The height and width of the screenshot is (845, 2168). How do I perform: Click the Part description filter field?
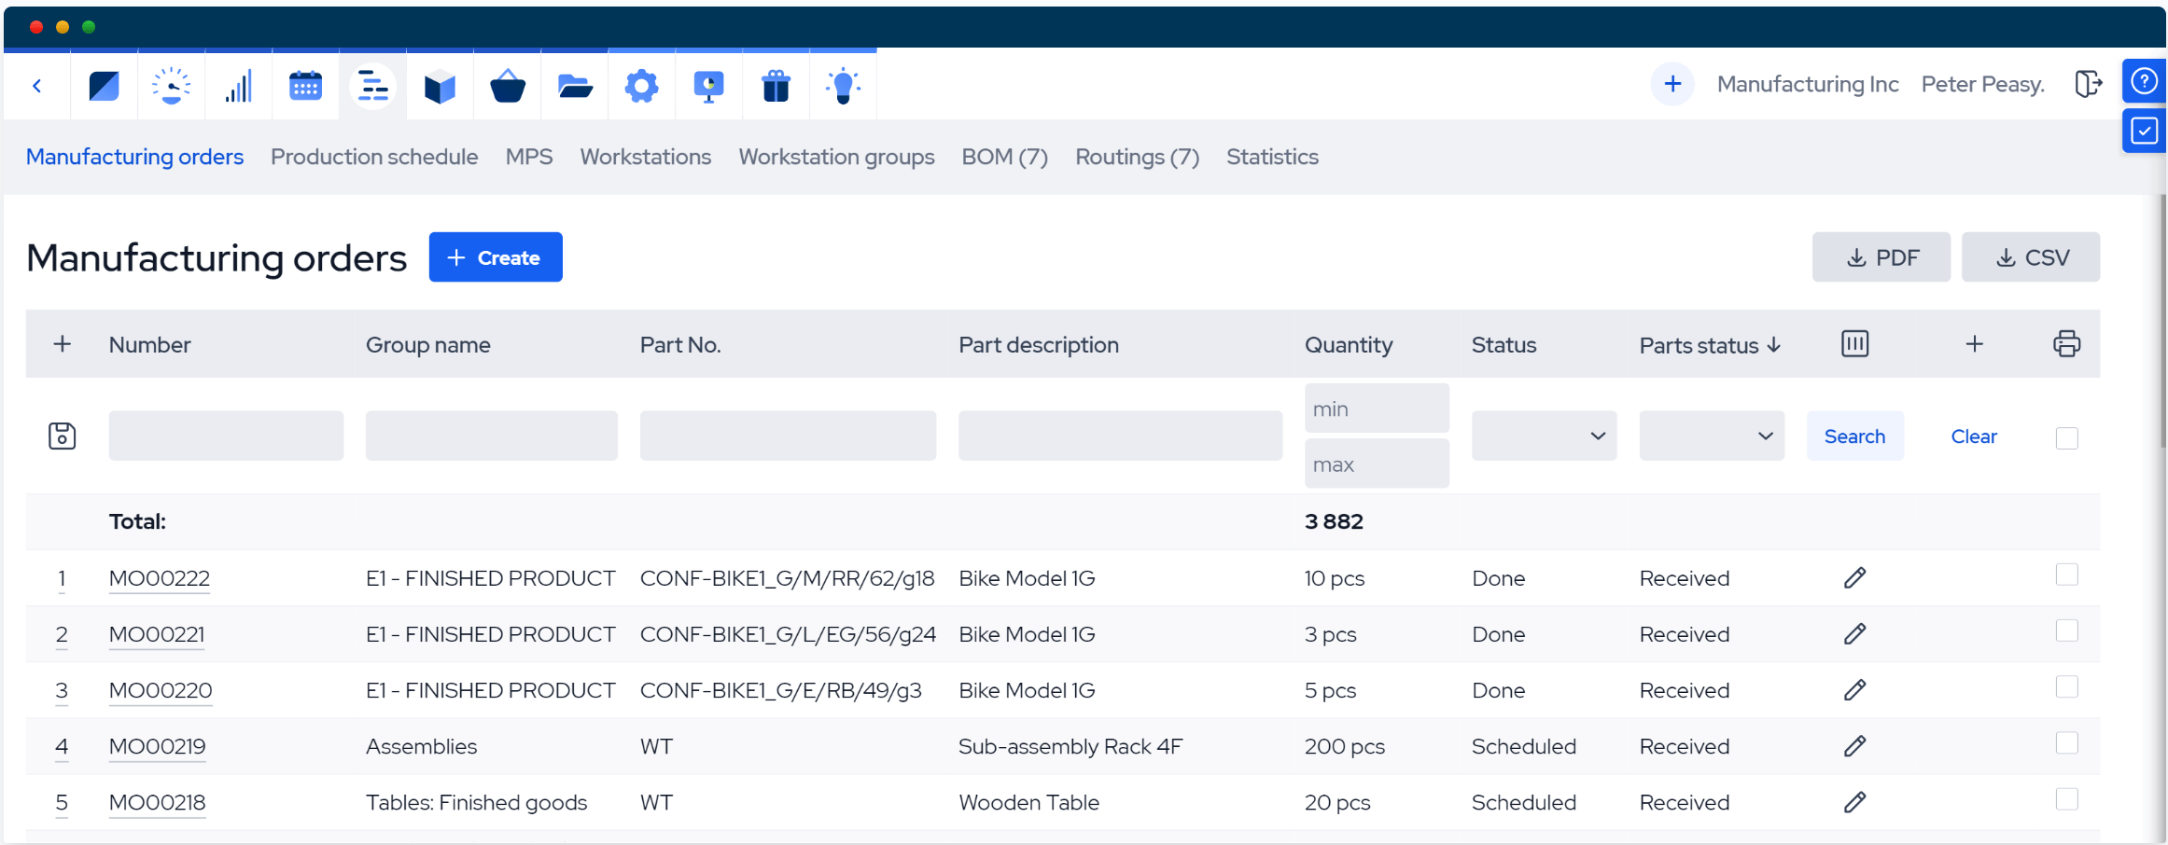pyautogui.click(x=1120, y=436)
